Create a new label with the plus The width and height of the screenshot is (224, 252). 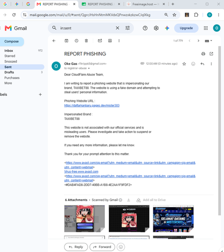(x=40, y=94)
